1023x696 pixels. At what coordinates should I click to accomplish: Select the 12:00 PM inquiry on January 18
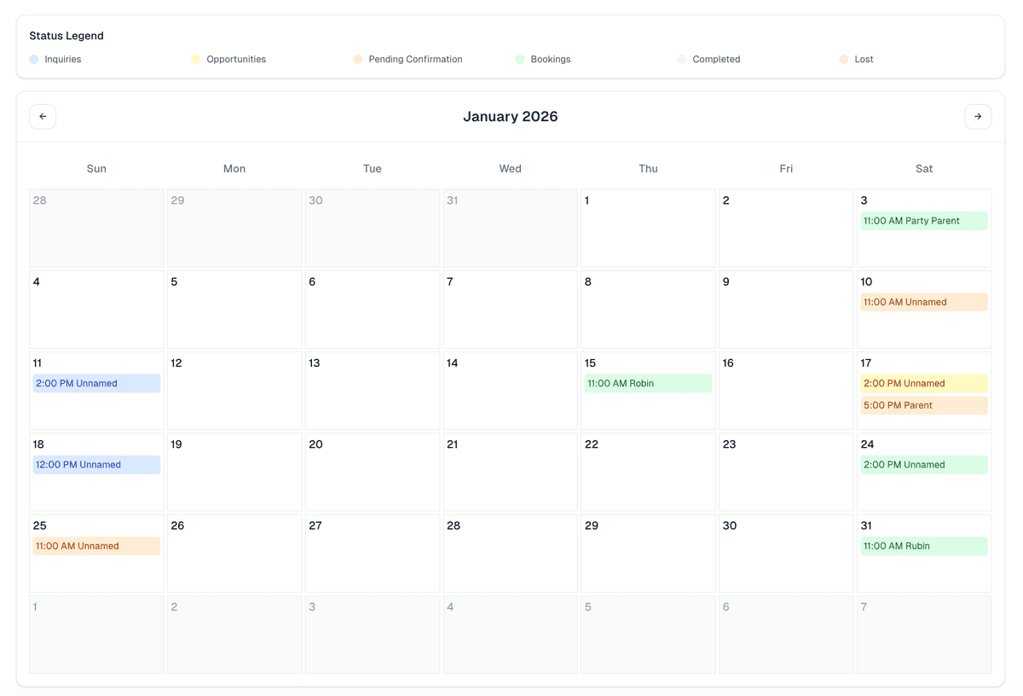coord(95,464)
